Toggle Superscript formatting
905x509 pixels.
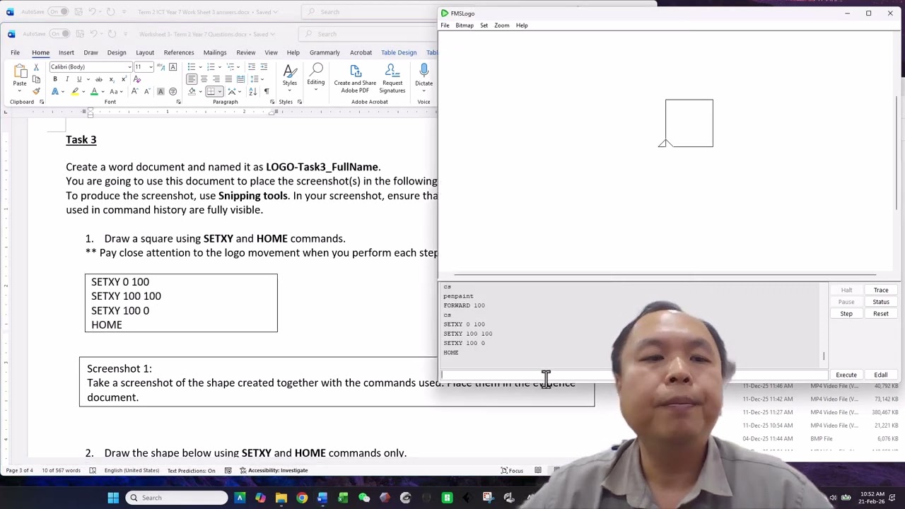click(123, 79)
